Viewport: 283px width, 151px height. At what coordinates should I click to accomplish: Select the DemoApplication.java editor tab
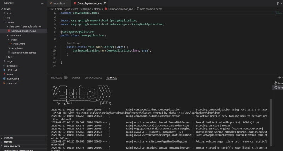pos(90,3)
